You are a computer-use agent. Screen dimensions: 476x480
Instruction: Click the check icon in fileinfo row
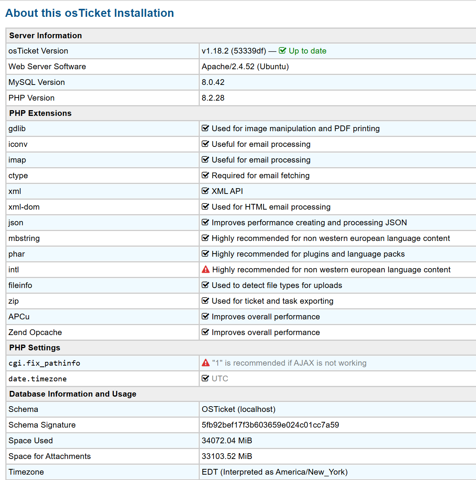coord(205,285)
